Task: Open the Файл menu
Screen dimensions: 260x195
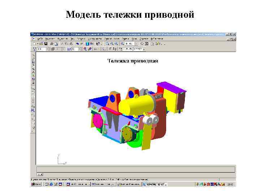Action: 40,39
